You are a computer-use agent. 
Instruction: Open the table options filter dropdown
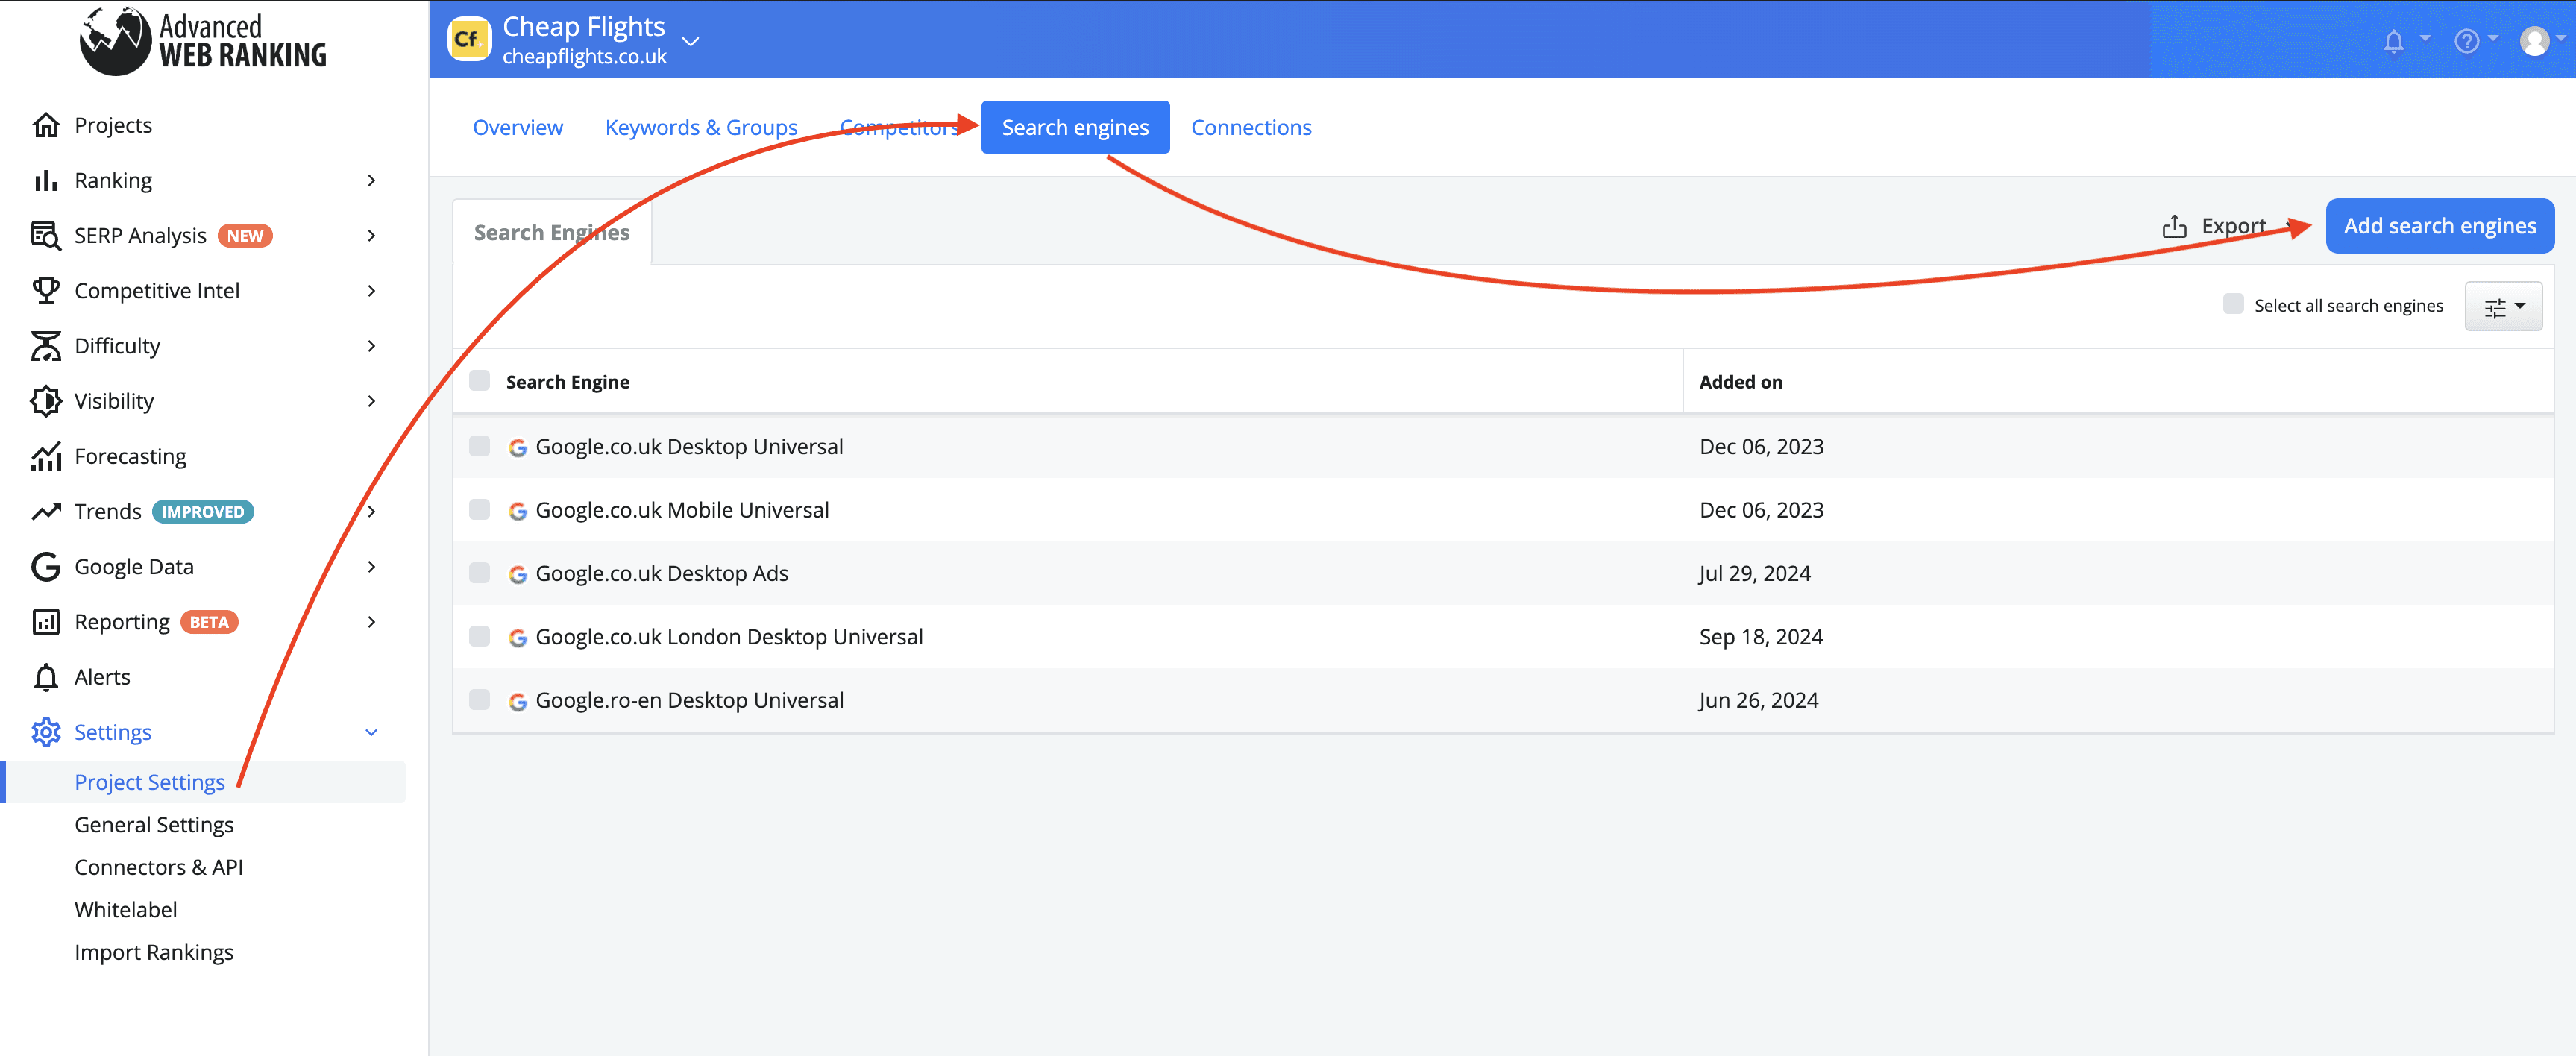coord(2504,306)
